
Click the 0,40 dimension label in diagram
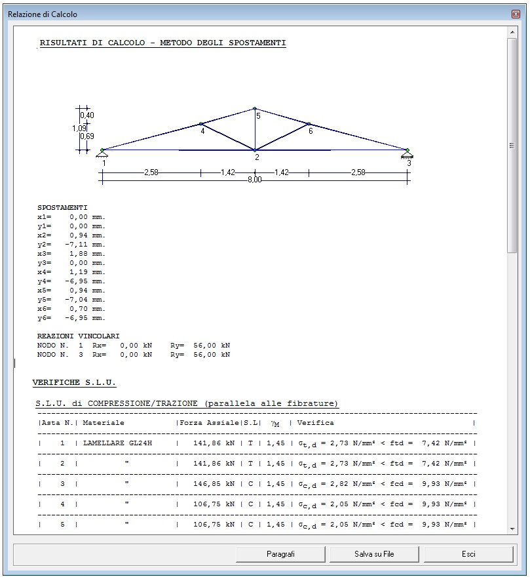pyautogui.click(x=87, y=115)
